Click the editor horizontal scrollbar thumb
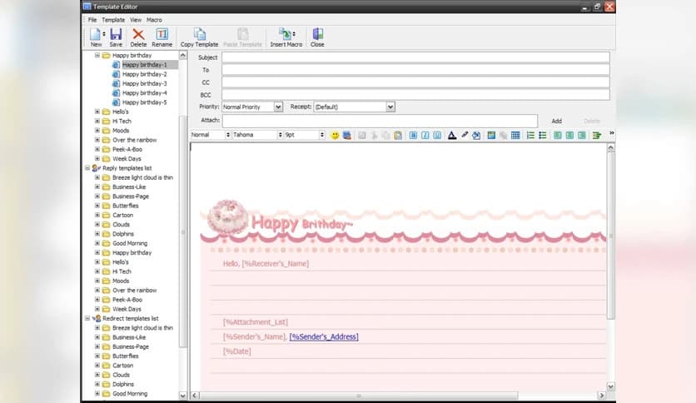The height and width of the screenshot is (403, 696). point(359,396)
